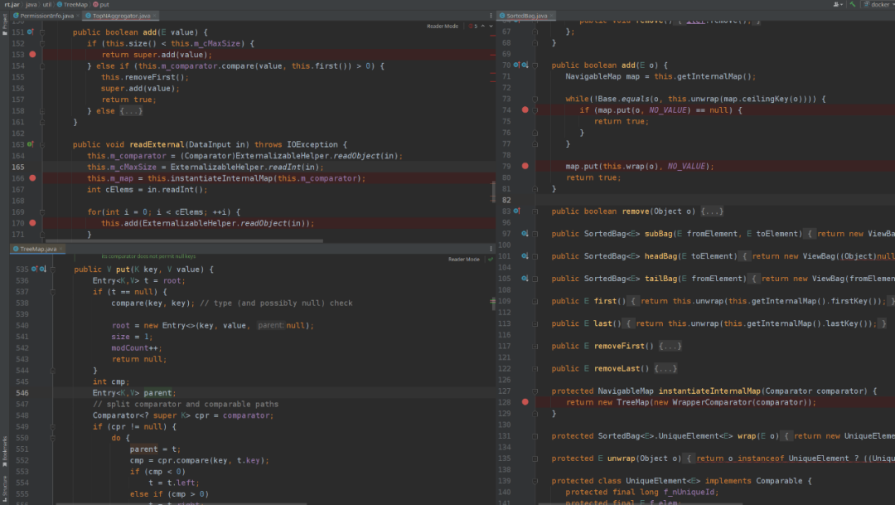
Task: Click the java breadcrumb item
Action: click(x=31, y=4)
